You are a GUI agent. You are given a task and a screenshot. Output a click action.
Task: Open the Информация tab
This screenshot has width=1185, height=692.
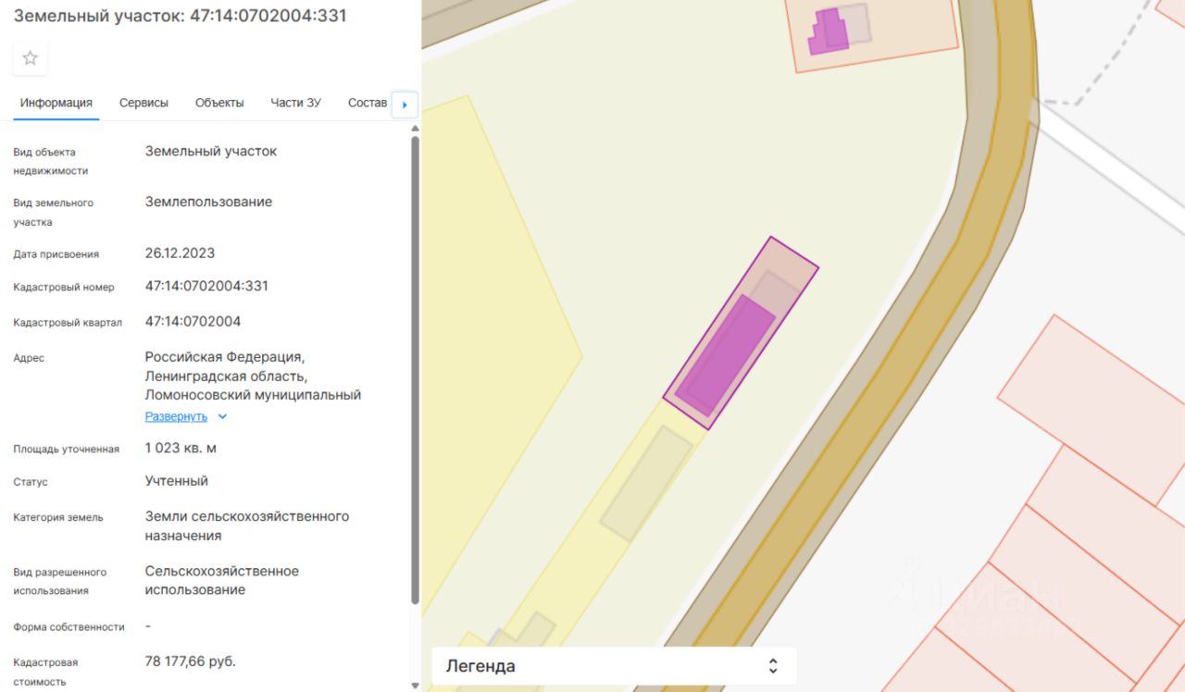coord(56,103)
